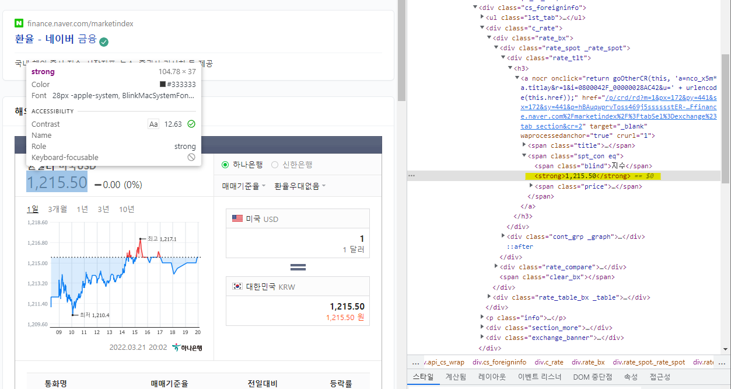Click div.rate_bx in breadcrumb bar
Screen dimensions: 731x389
click(588, 362)
